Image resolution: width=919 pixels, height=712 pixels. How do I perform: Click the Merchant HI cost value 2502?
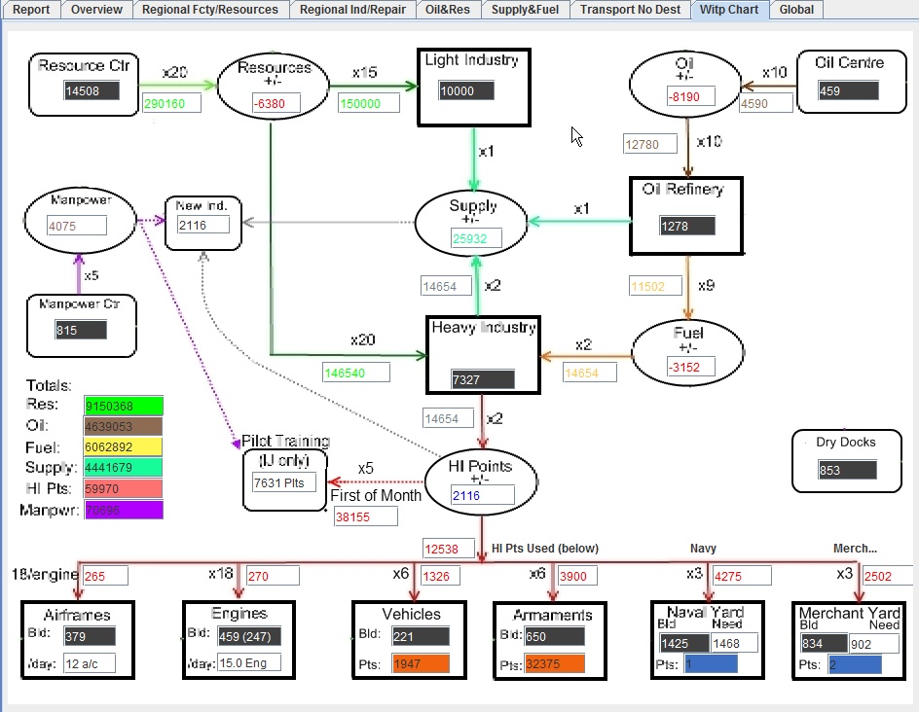click(887, 576)
